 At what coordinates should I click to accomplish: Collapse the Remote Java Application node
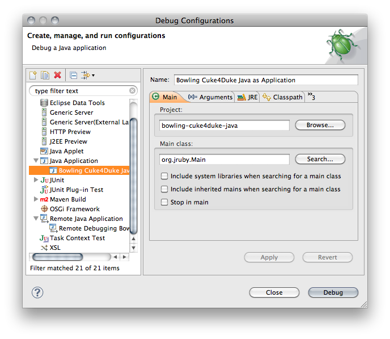coord(36,219)
